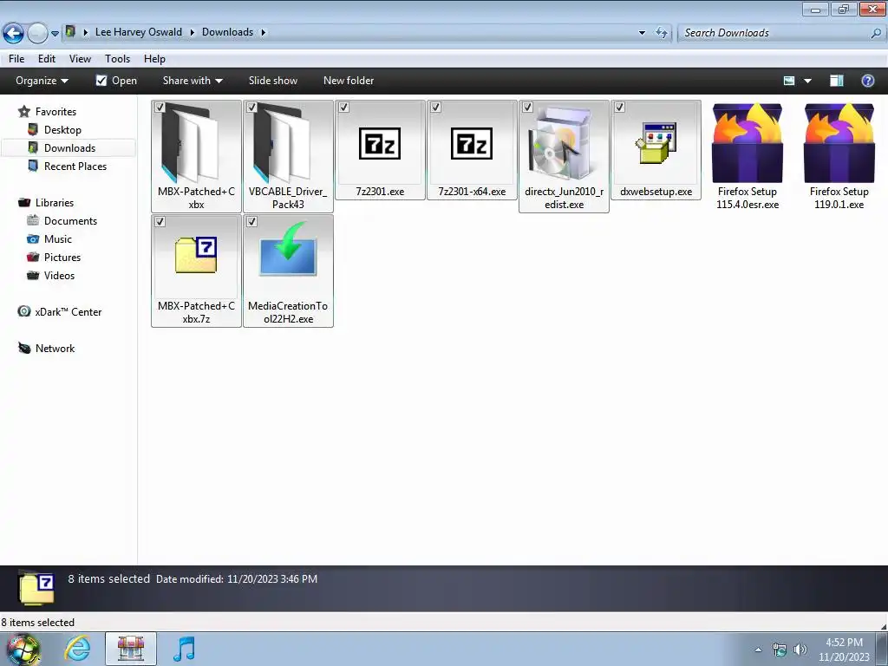This screenshot has height=666, width=888.
Task: Open the Help menu
Action: coord(154,59)
